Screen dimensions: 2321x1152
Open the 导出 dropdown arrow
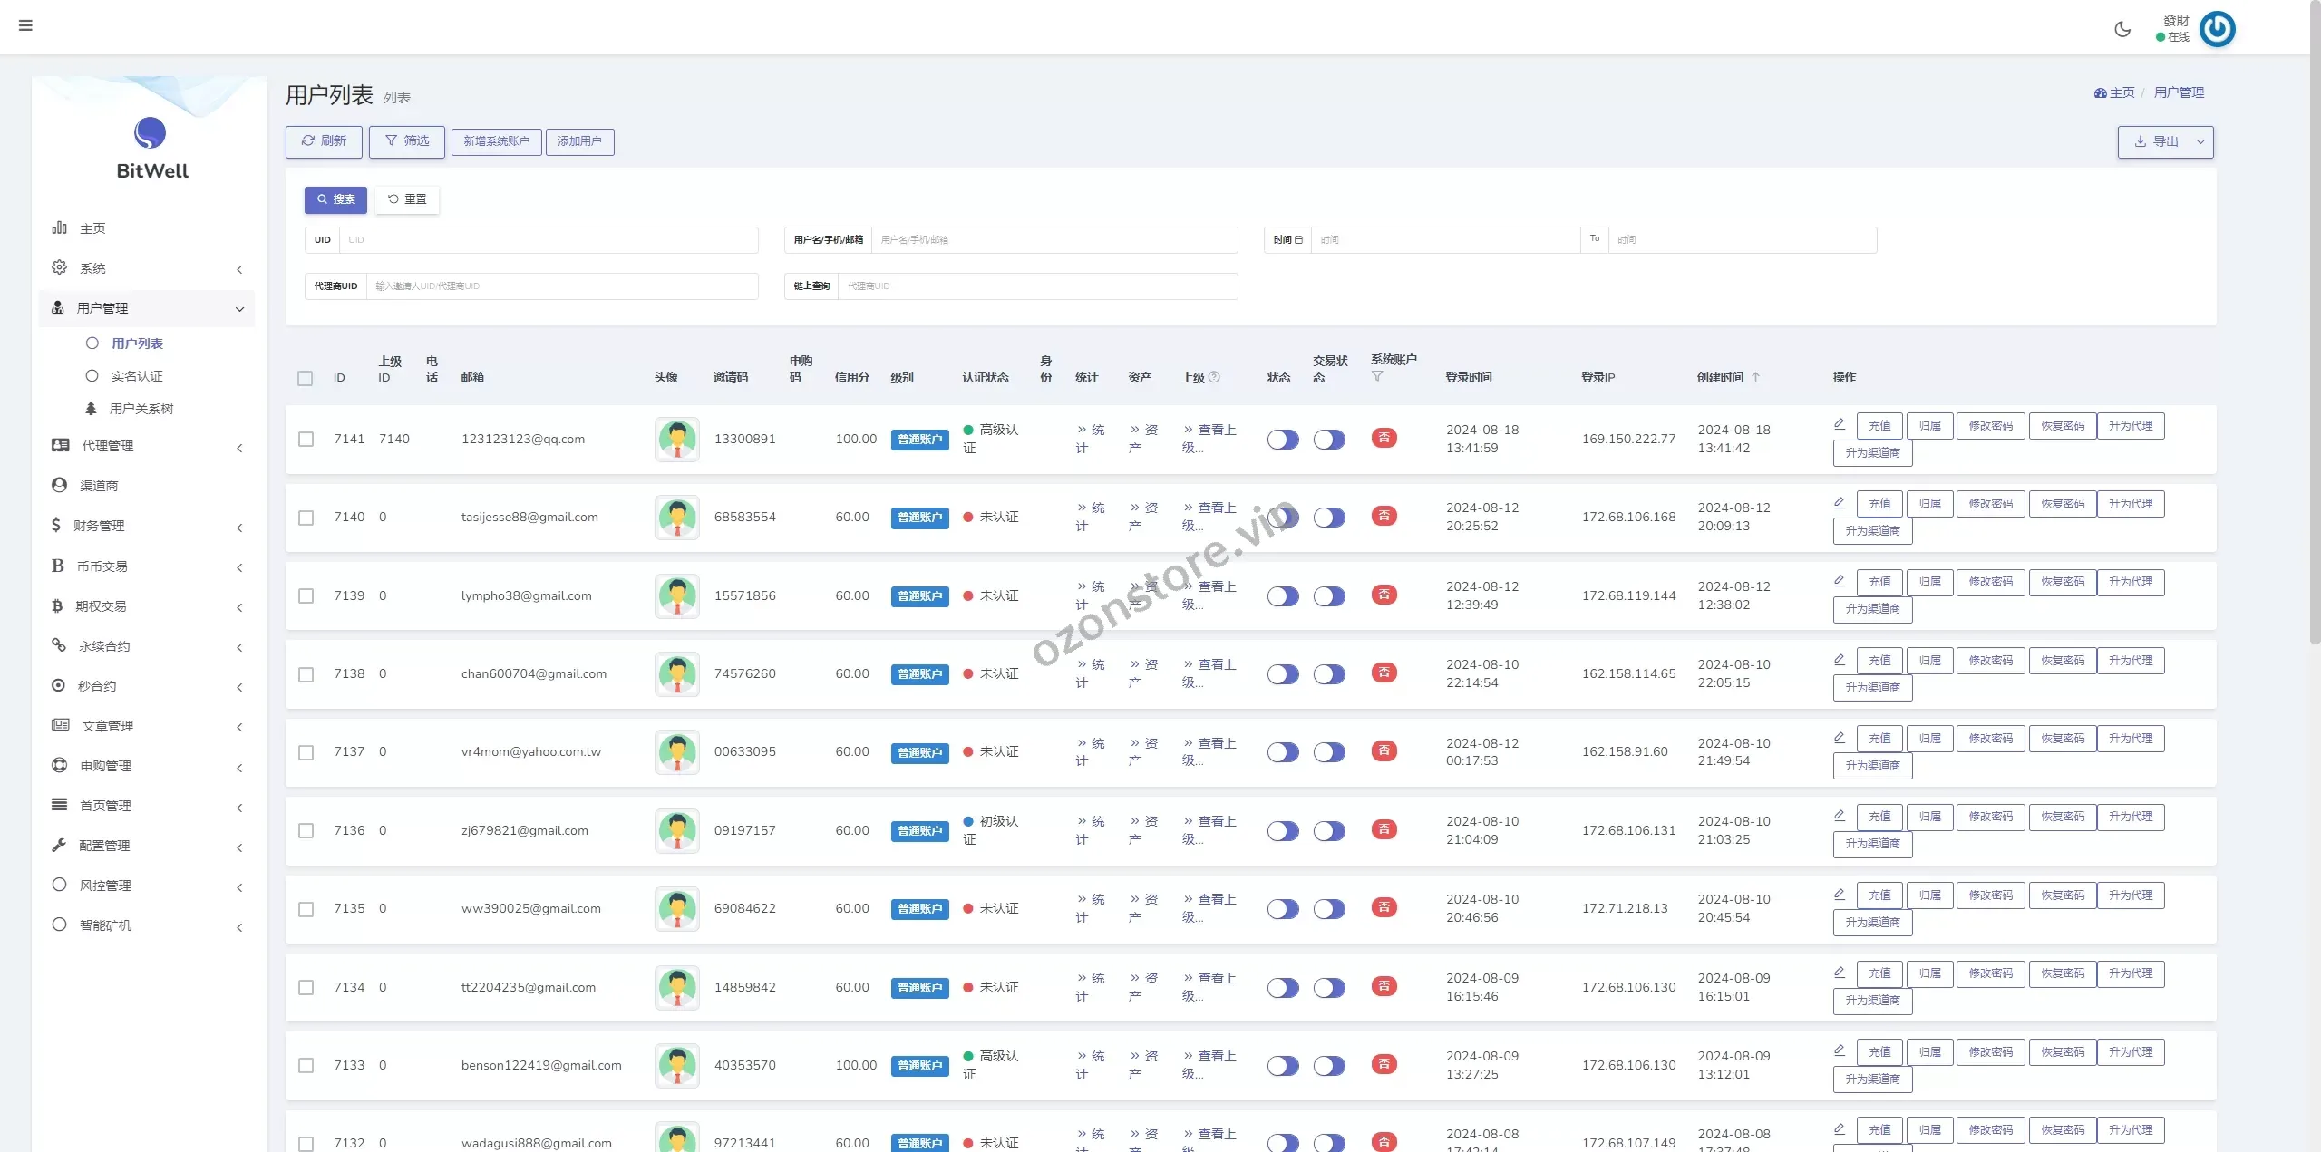[x=2200, y=142]
